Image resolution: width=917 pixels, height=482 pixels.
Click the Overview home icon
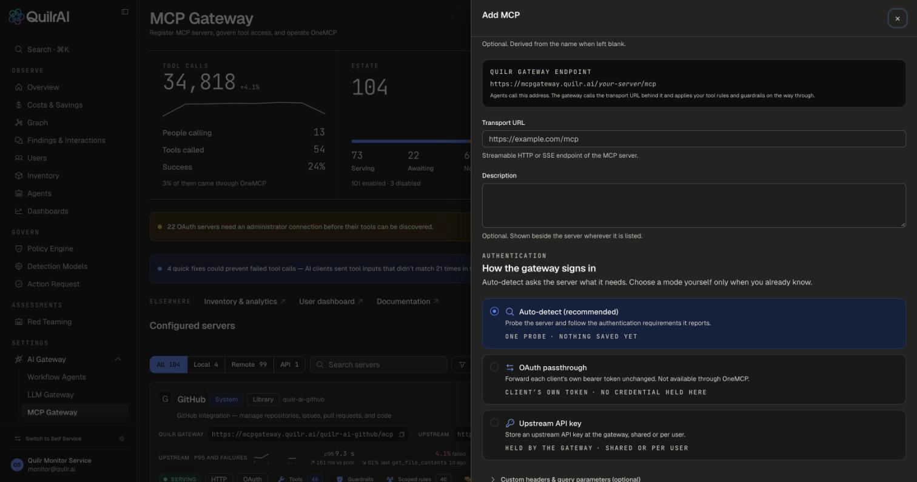click(19, 87)
